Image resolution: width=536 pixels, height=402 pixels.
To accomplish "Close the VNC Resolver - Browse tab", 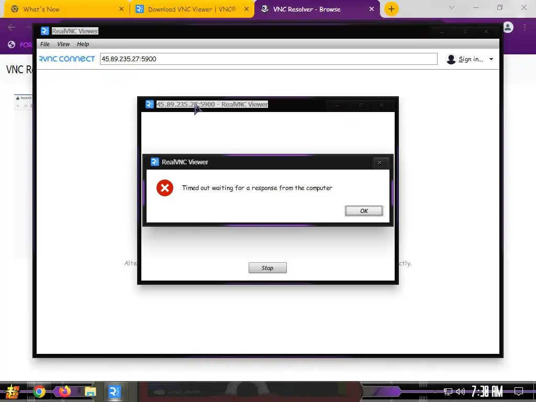I will click(x=372, y=9).
